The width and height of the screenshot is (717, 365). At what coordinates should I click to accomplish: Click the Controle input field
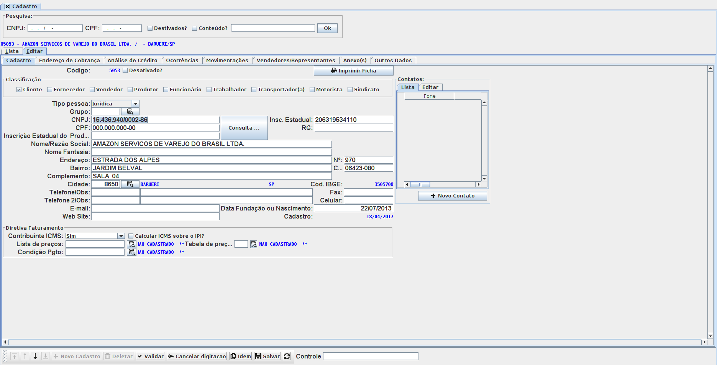pyautogui.click(x=371, y=356)
